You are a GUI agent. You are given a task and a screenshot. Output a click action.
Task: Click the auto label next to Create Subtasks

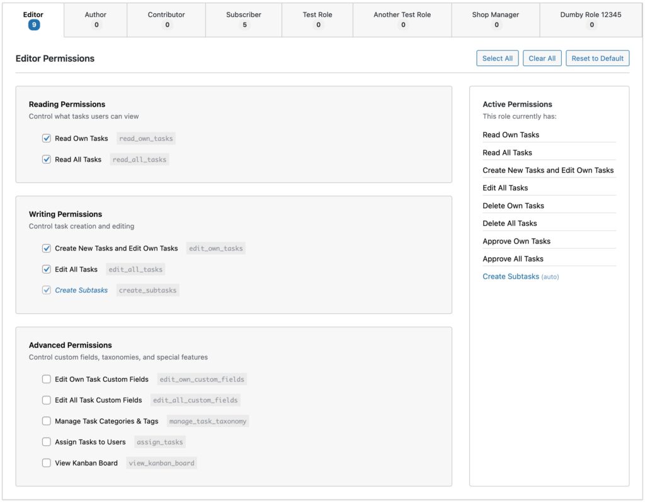551,276
